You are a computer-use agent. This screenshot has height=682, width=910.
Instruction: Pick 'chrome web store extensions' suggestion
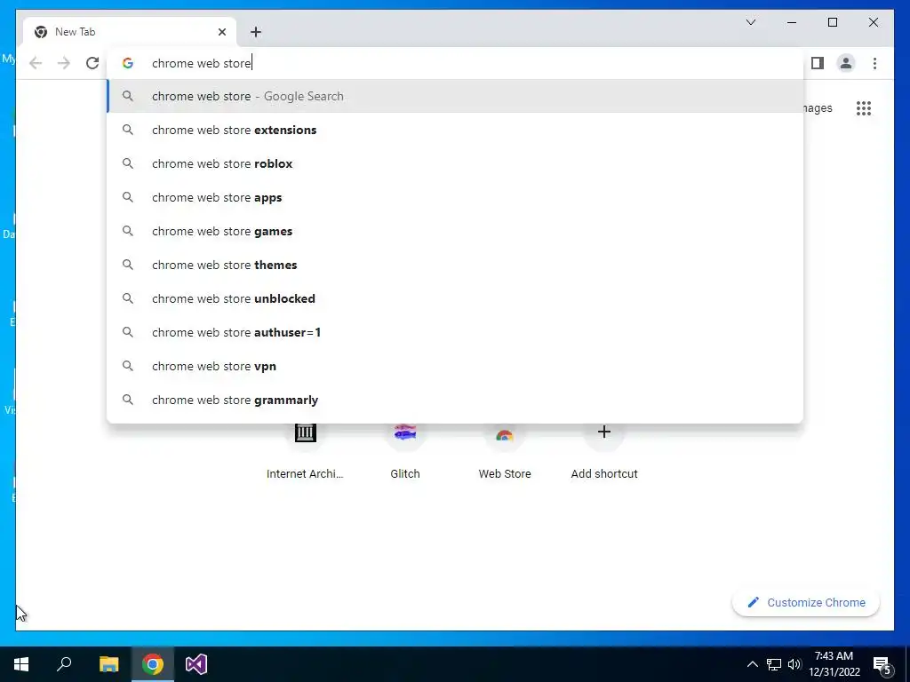[455, 130]
